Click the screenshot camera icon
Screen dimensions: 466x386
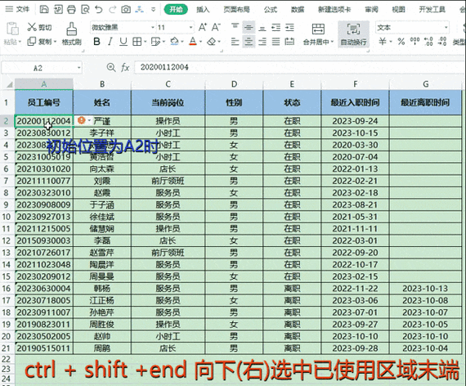[x=126, y=10]
